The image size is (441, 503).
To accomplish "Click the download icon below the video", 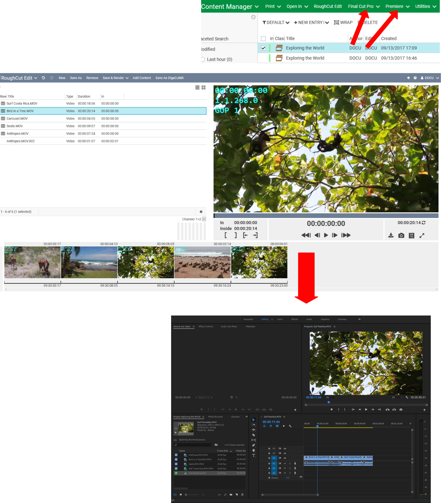I will 391,236.
